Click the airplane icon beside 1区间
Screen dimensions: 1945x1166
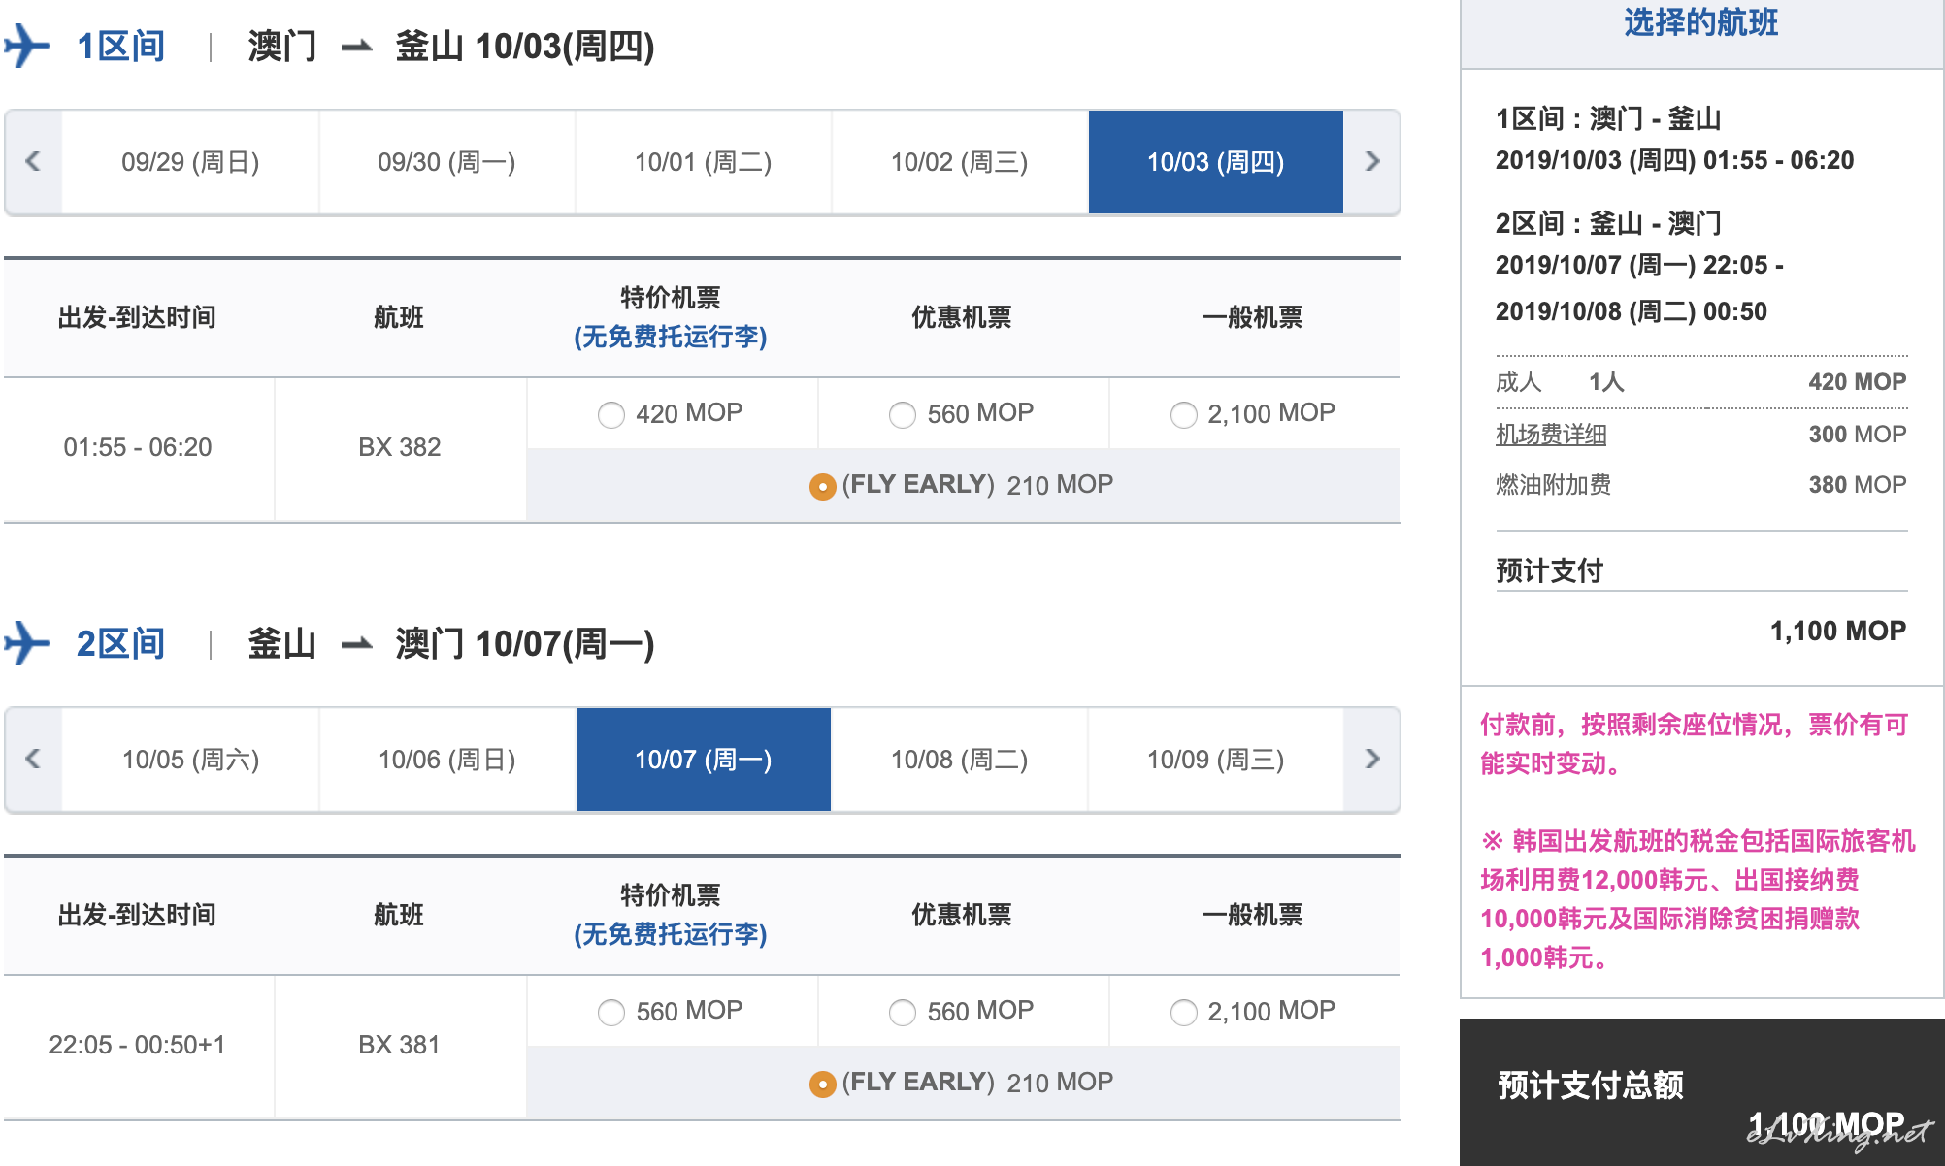(27, 46)
